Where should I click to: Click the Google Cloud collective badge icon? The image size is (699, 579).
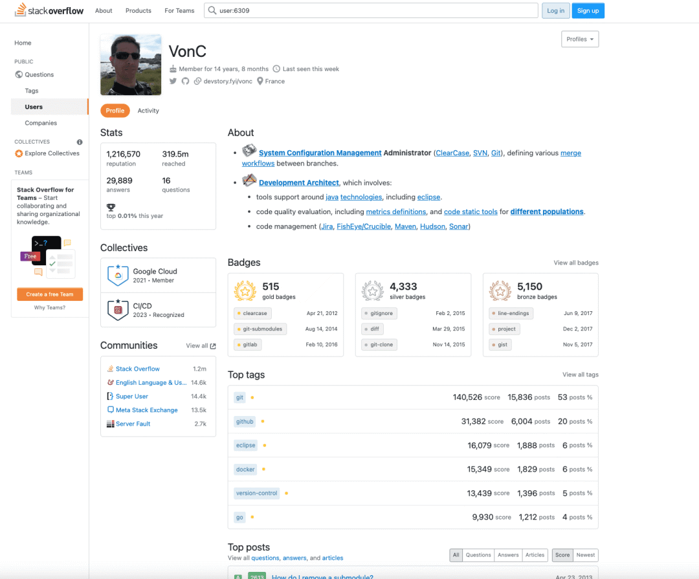coord(118,276)
